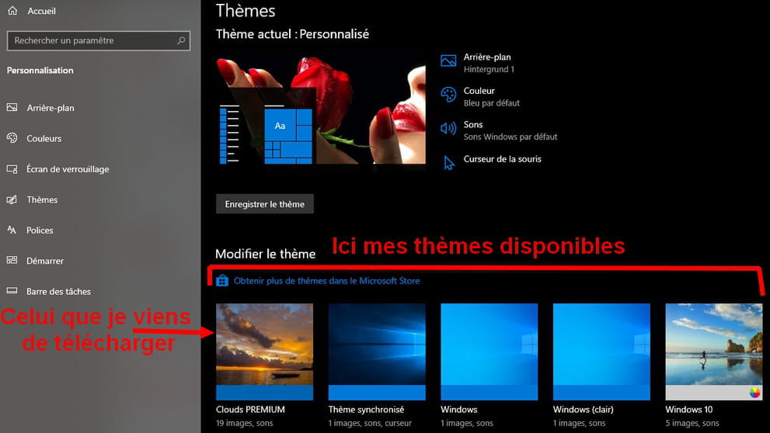Viewport: 770px width, 433px height.
Task: Select the Windows (clair) theme thumbnail
Action: click(x=601, y=352)
